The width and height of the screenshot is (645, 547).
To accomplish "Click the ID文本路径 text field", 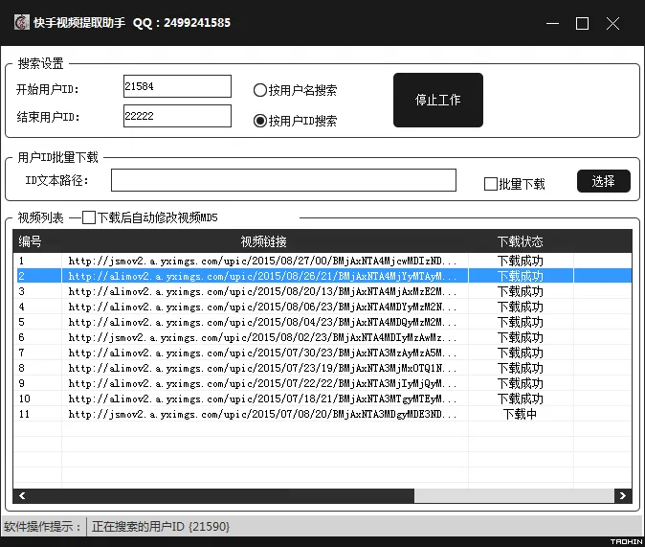I will point(283,180).
